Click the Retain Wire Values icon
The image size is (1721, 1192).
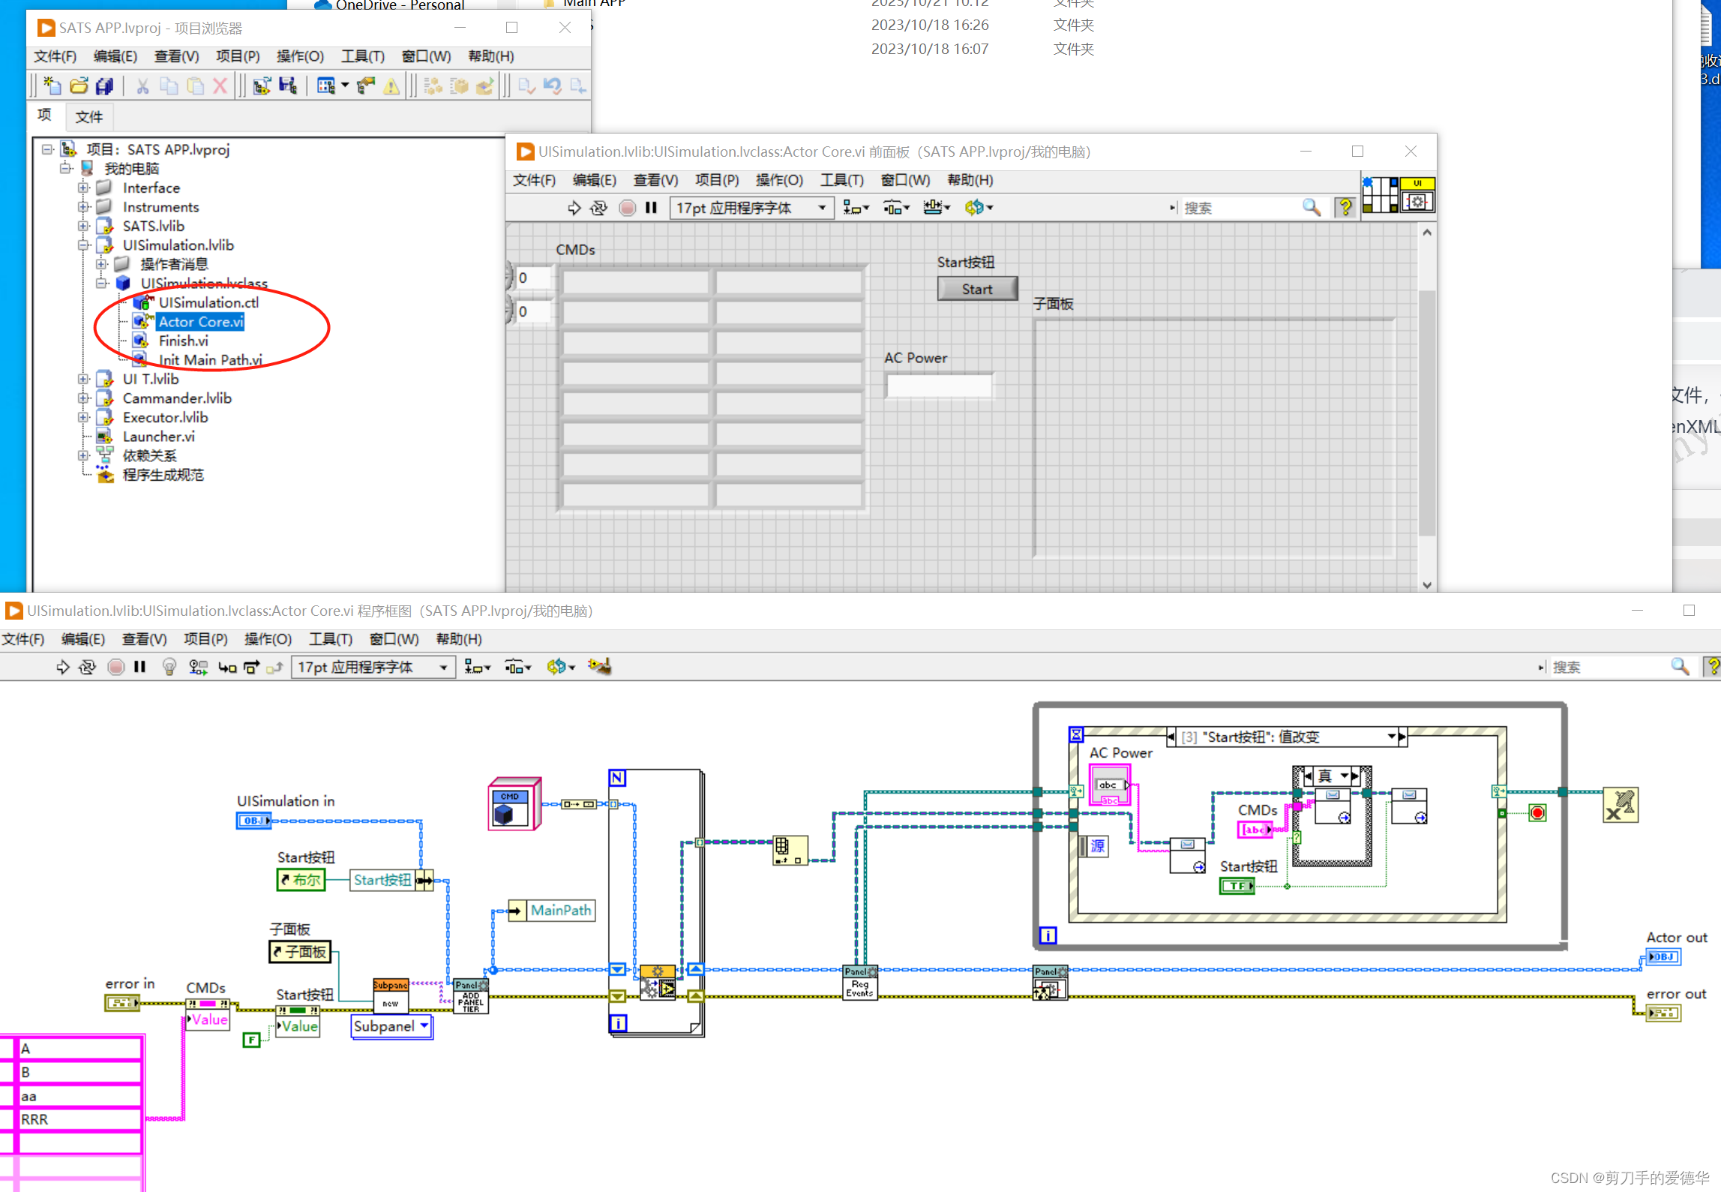198,667
